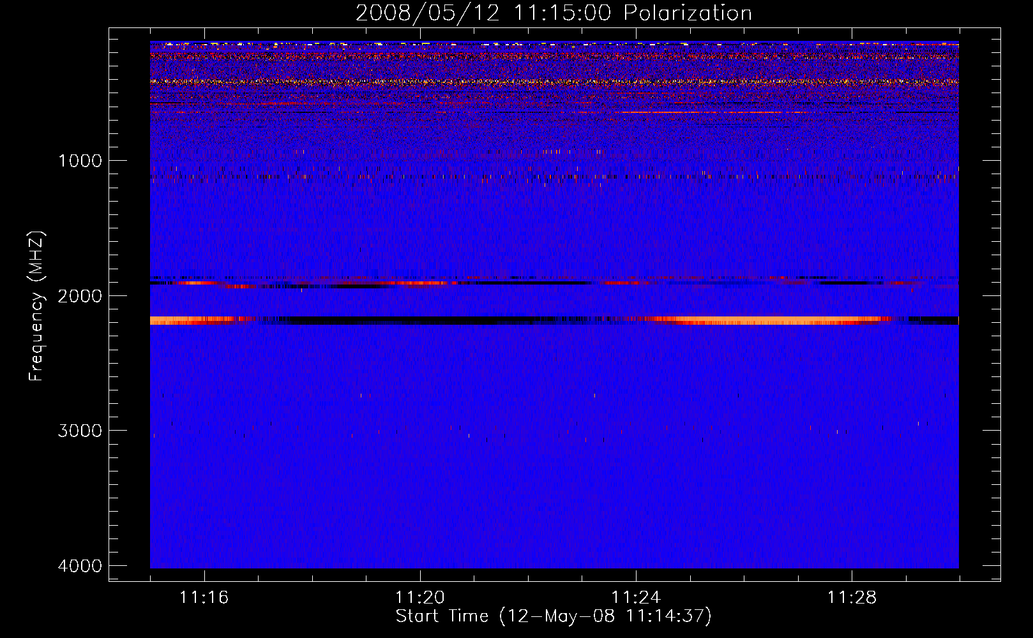The width and height of the screenshot is (1033, 638).
Task: Click the plot title '2008/05/12 11:15:00 Polarization'
Action: (x=554, y=13)
